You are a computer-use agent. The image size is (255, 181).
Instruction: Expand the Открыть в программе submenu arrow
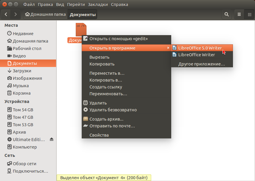coord(169,48)
